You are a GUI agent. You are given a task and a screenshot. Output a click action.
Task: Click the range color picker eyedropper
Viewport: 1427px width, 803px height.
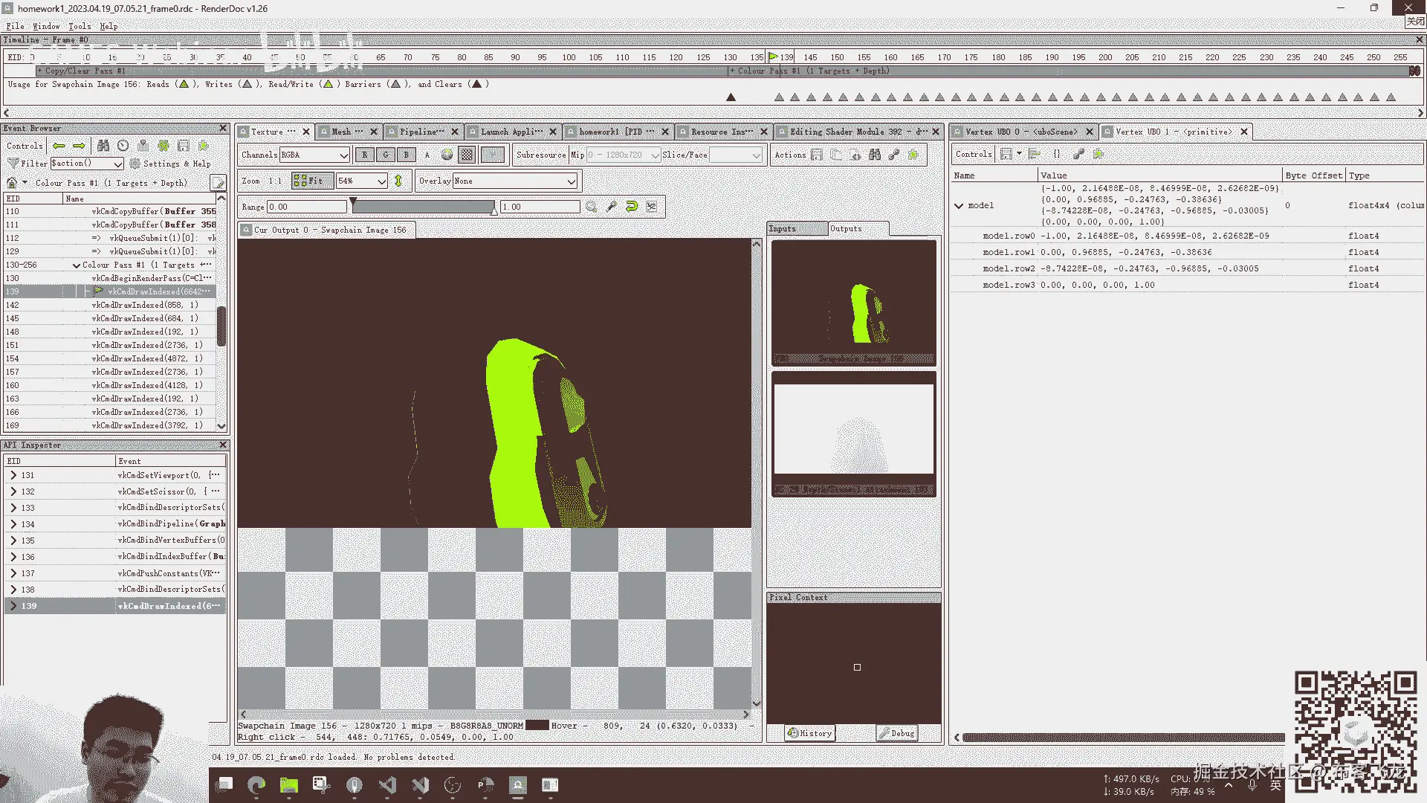[612, 207]
